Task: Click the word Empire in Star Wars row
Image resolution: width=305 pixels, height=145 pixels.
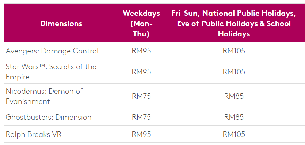Action: [x=18, y=77]
